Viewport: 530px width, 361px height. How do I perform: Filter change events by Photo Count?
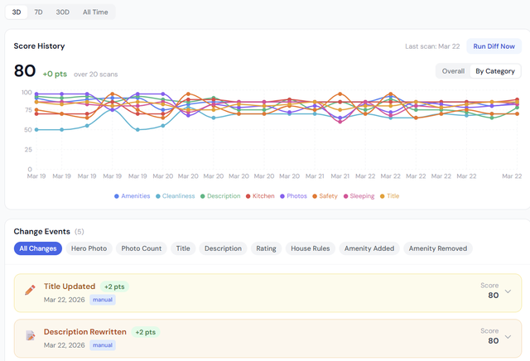pyautogui.click(x=142, y=248)
